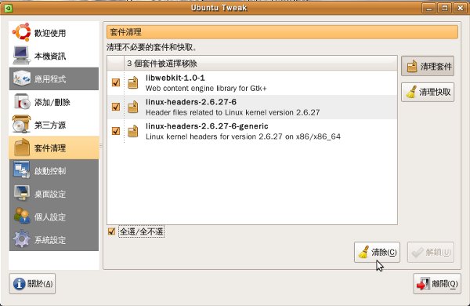The width and height of the screenshot is (470, 306).
Task: Select the 歡迎使用 label in sidebar
Action: point(50,33)
